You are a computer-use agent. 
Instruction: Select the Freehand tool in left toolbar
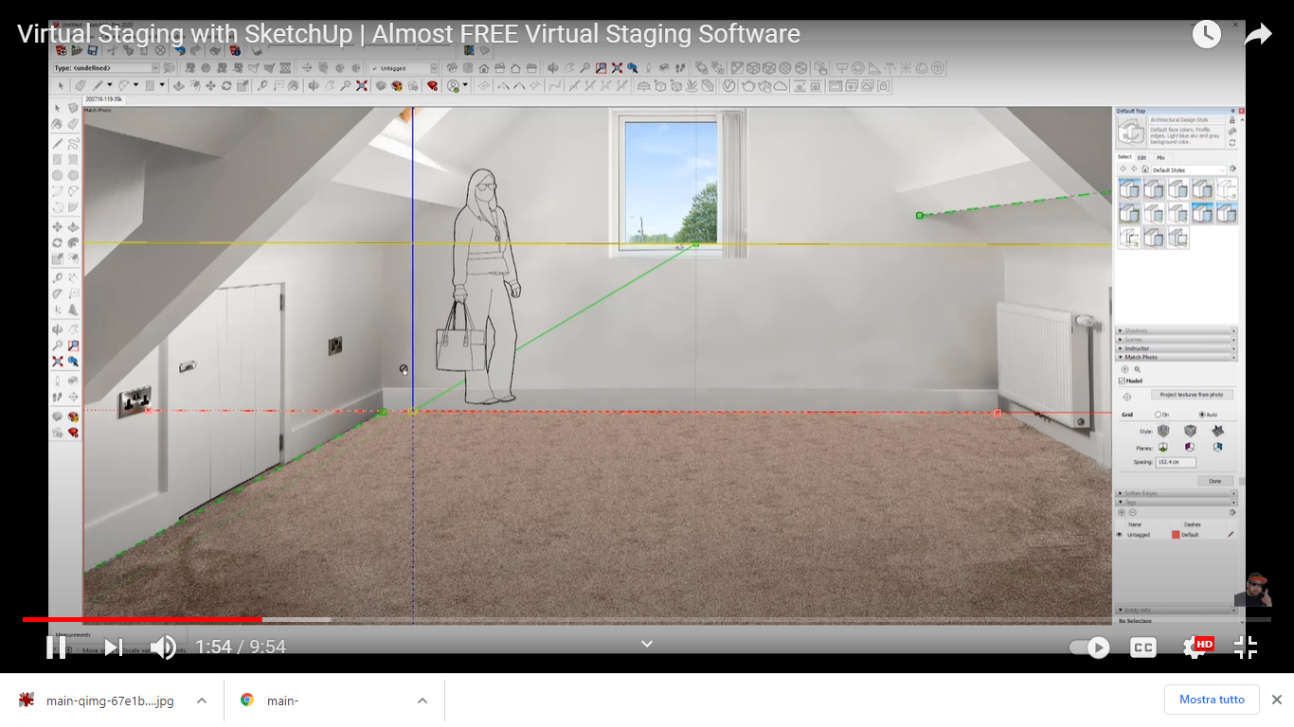[73, 144]
